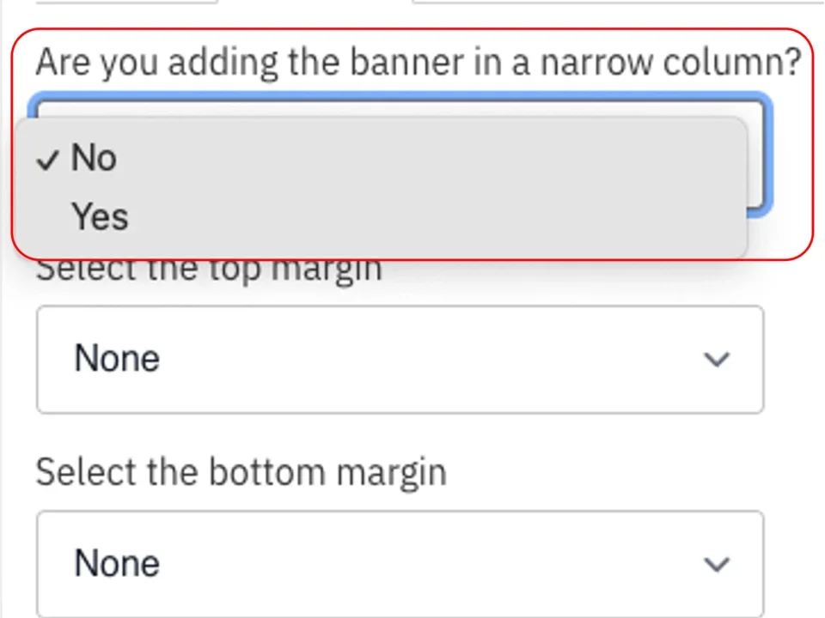Image resolution: width=825 pixels, height=618 pixels.
Task: Open the bottom margin dropdown showing "None"
Action: (x=399, y=564)
